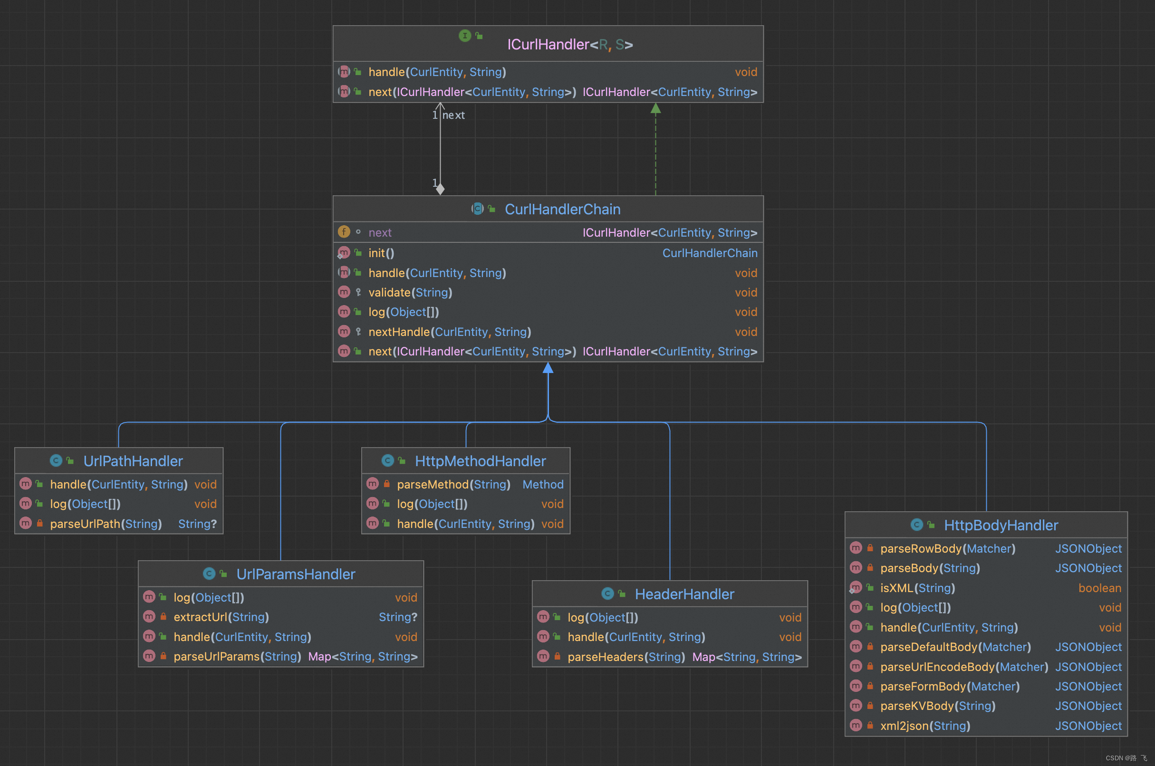Image resolution: width=1155 pixels, height=766 pixels.
Task: Select the ICurlHandler<R, S> title
Action: click(570, 45)
